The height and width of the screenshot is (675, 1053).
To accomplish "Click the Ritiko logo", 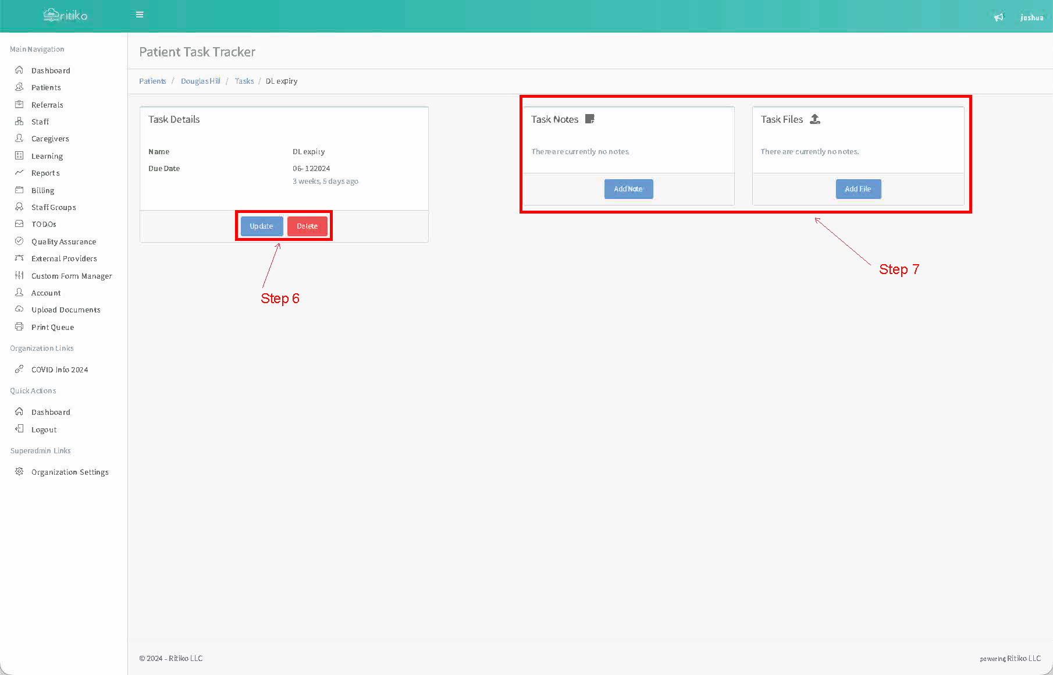I will point(65,15).
